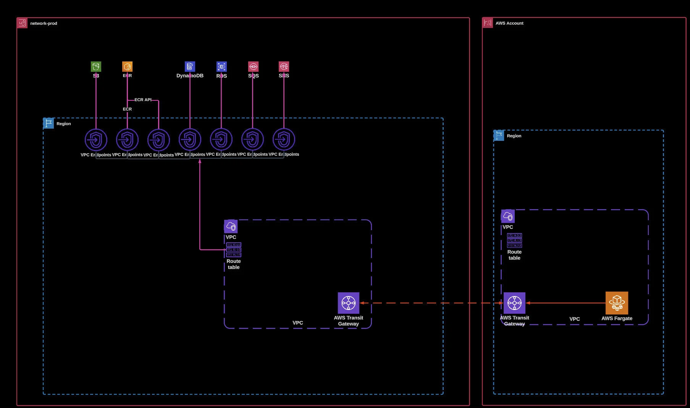Select the VPC endpoint below S3
Viewport: 690px width, 408px height.
(96, 140)
